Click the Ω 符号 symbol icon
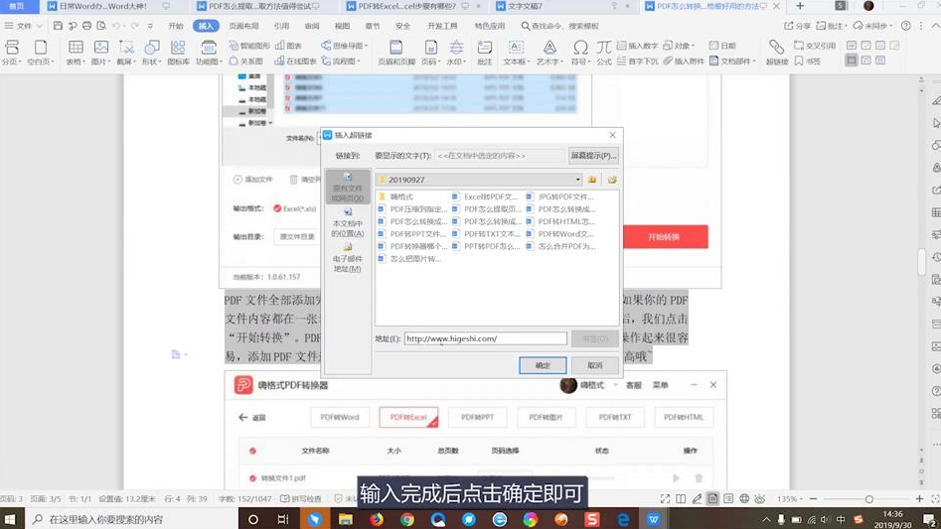Screen dimensions: 941x529 coord(579,53)
